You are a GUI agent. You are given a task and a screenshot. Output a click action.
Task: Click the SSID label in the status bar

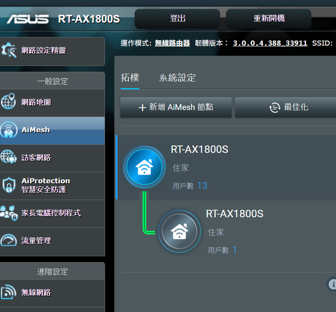[x=322, y=43]
